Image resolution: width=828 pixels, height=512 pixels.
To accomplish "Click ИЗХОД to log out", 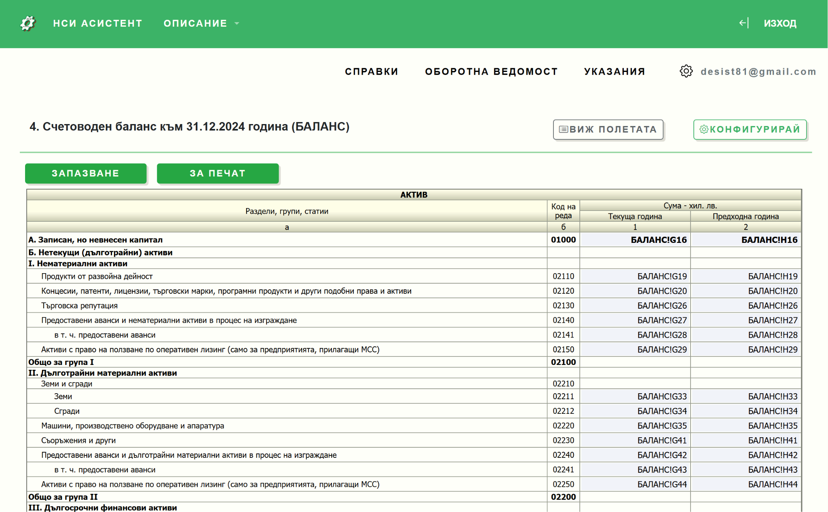I will click(780, 23).
